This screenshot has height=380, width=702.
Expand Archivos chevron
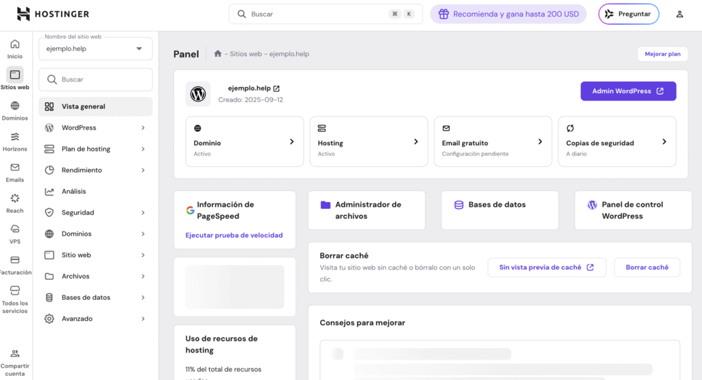[x=143, y=277]
